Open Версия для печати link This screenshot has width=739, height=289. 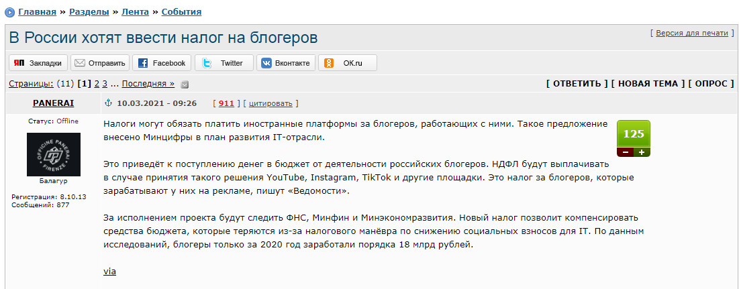point(692,34)
